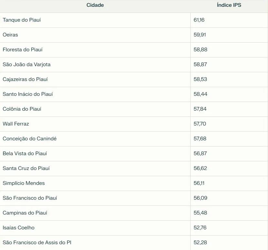Click the Simplício Mendes city name
The width and height of the screenshot is (268, 250).
(24, 183)
